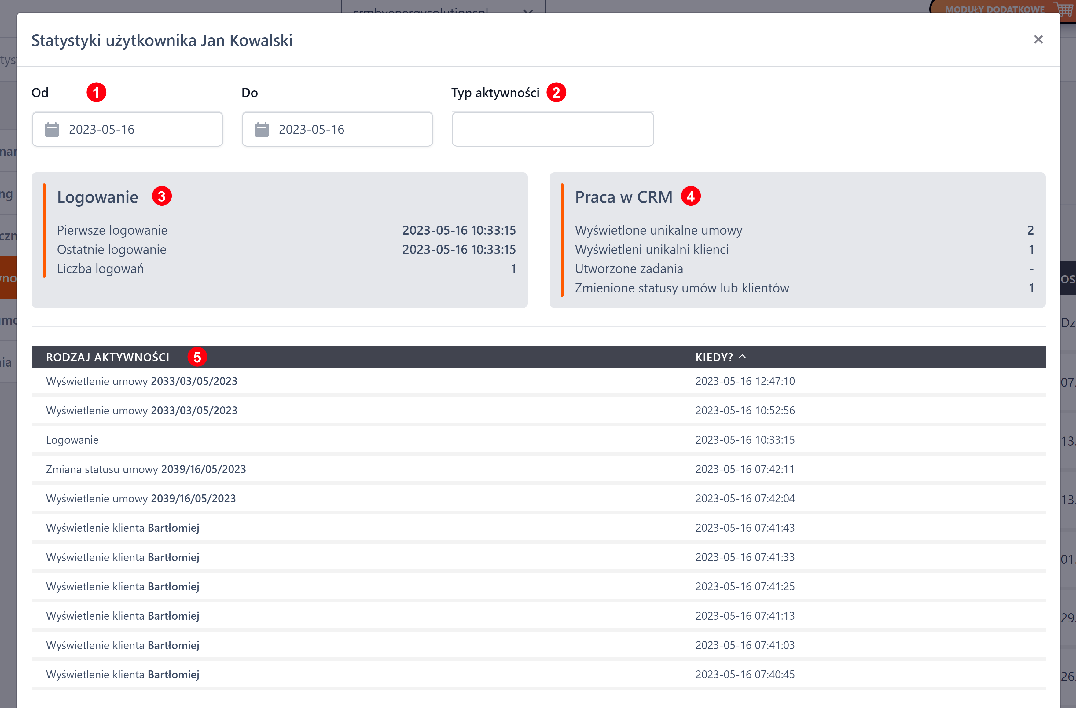Click red marker number 5 in table header
The height and width of the screenshot is (708, 1076).
pos(197,357)
